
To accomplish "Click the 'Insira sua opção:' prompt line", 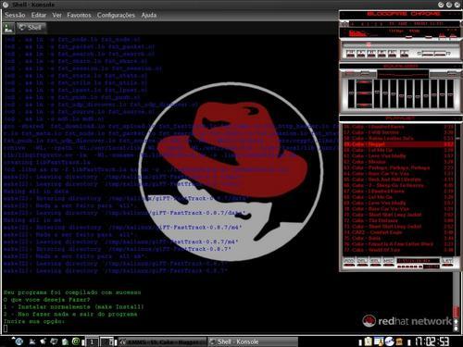I will point(34,321).
